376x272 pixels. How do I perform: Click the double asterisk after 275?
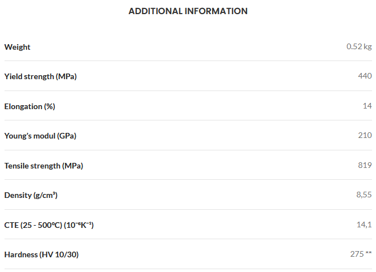point(369,253)
